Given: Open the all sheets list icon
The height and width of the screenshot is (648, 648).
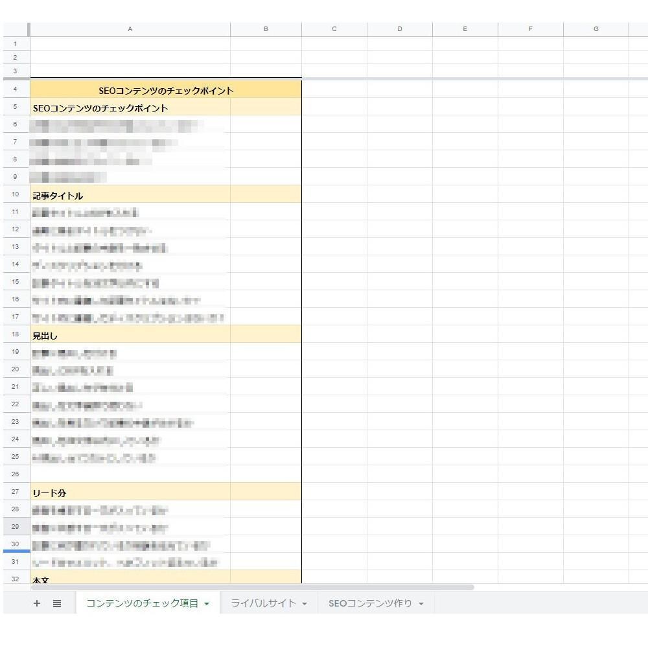Looking at the screenshot, I should (x=57, y=603).
